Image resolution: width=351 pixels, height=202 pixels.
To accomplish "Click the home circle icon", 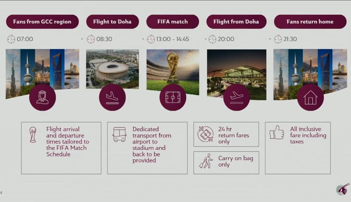I will pyautogui.click(x=310, y=98).
